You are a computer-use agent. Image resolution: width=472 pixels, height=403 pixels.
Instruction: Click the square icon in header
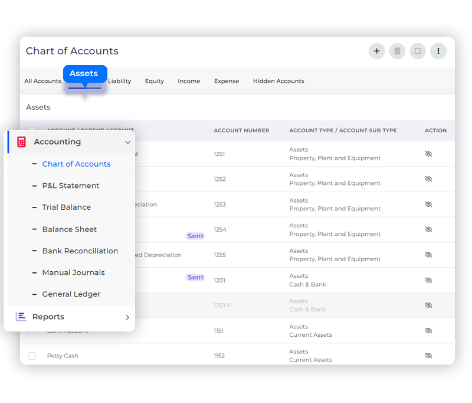pos(418,51)
